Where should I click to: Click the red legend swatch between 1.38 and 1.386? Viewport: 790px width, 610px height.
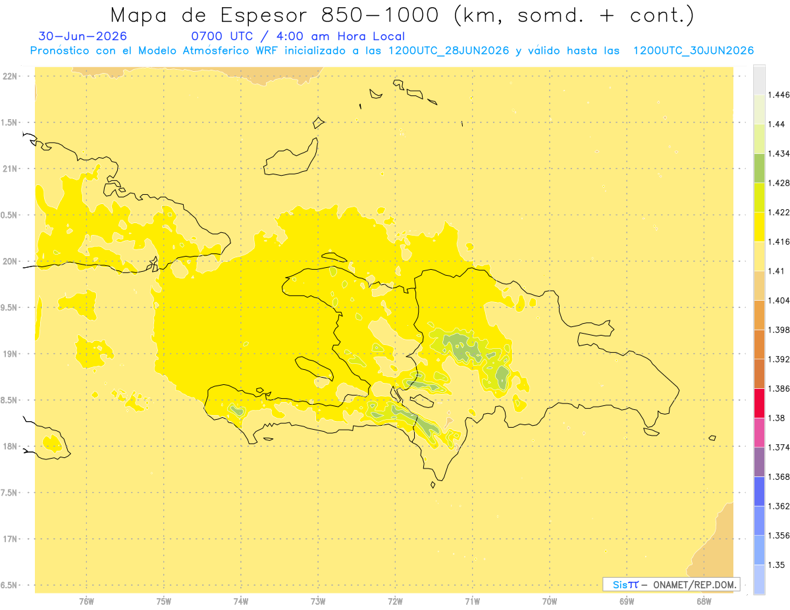(759, 403)
